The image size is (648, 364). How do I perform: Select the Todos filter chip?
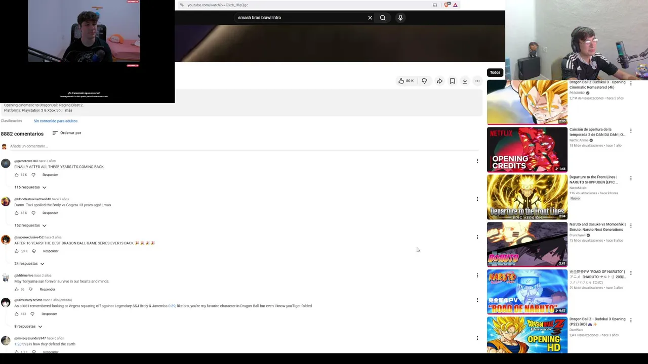(x=495, y=72)
